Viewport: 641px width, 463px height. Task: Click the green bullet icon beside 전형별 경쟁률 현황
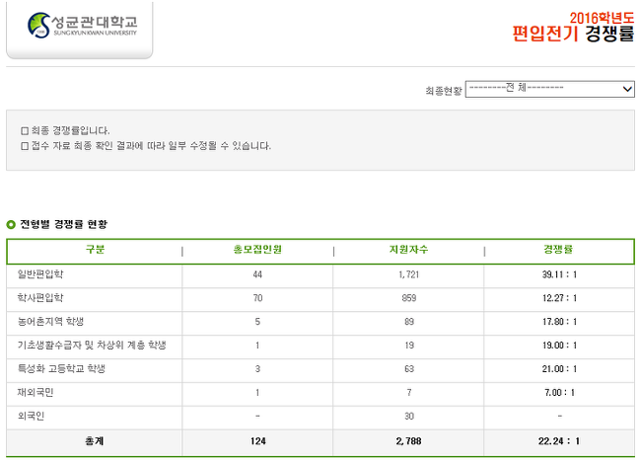point(11,224)
